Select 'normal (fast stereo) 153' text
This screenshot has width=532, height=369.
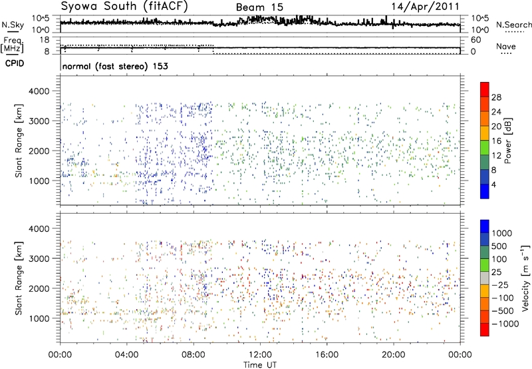click(x=115, y=66)
